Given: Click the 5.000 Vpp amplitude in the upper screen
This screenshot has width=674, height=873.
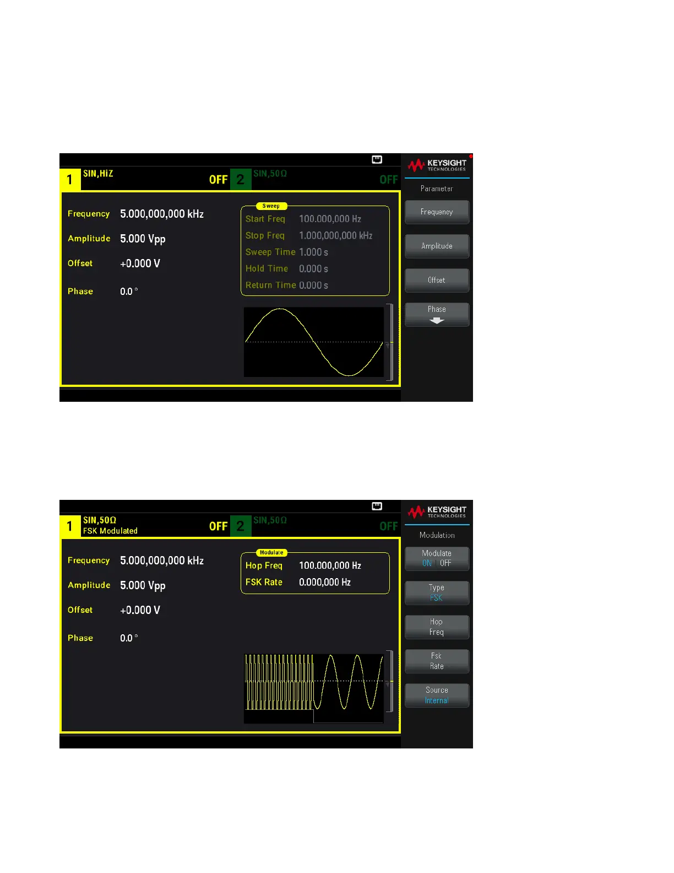Looking at the screenshot, I should (x=143, y=239).
